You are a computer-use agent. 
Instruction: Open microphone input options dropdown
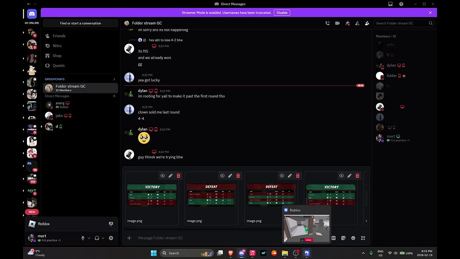(x=89, y=238)
